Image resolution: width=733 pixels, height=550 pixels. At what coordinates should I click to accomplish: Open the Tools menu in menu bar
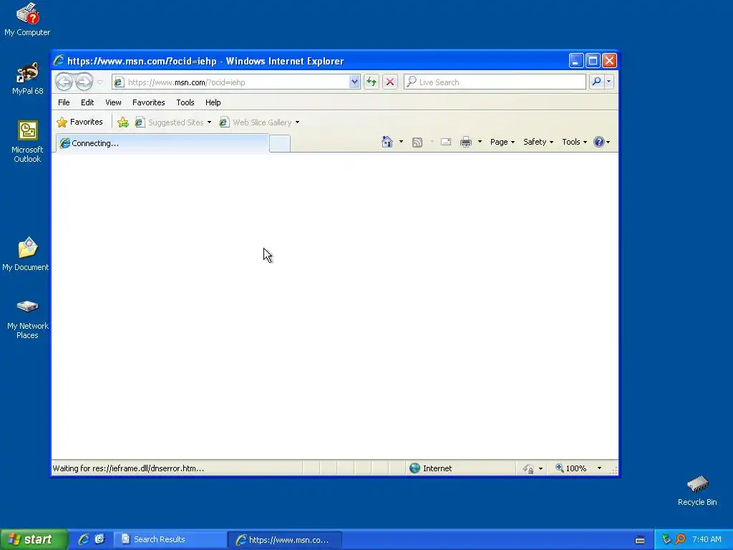tap(185, 102)
